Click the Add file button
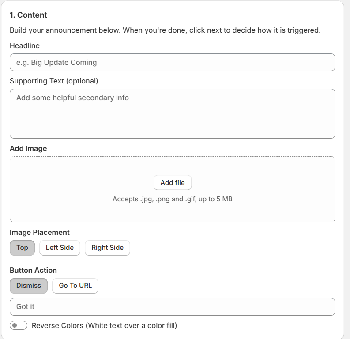The height and width of the screenshot is (339, 350). pyautogui.click(x=172, y=183)
